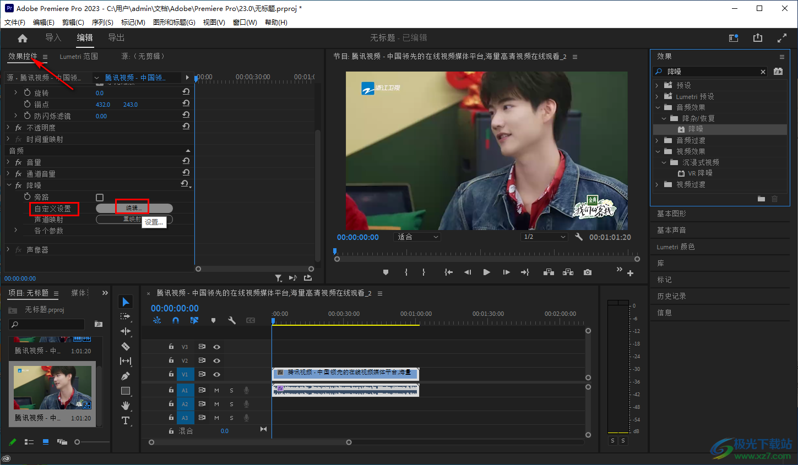This screenshot has height=465, width=798.
Task: Open the 基本图形 panel
Action: click(x=671, y=214)
